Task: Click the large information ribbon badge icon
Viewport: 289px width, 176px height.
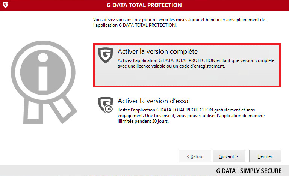Action: (x=44, y=82)
